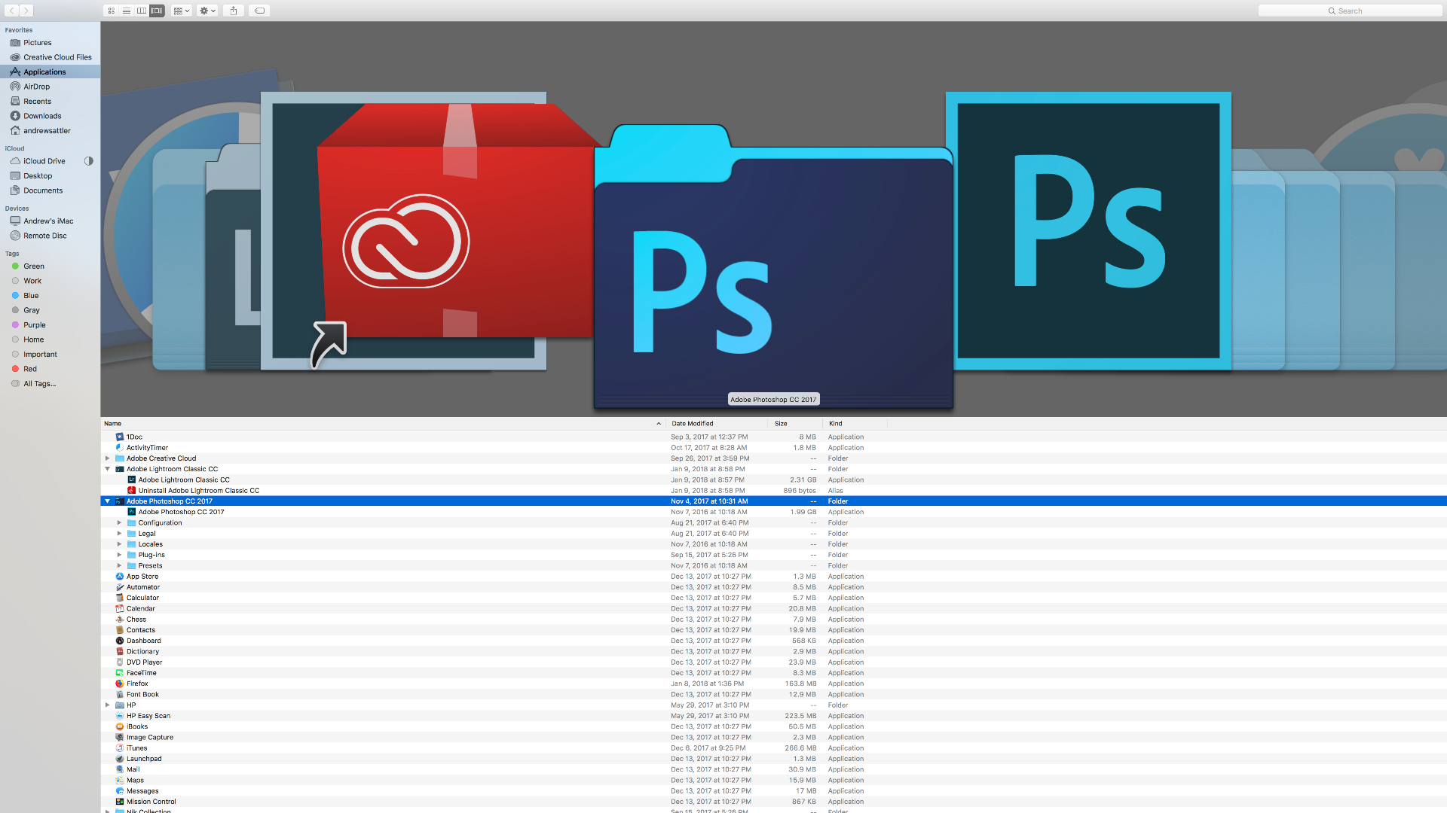1447x813 pixels.
Task: Open the item arrangement dropdown
Action: coord(182,11)
